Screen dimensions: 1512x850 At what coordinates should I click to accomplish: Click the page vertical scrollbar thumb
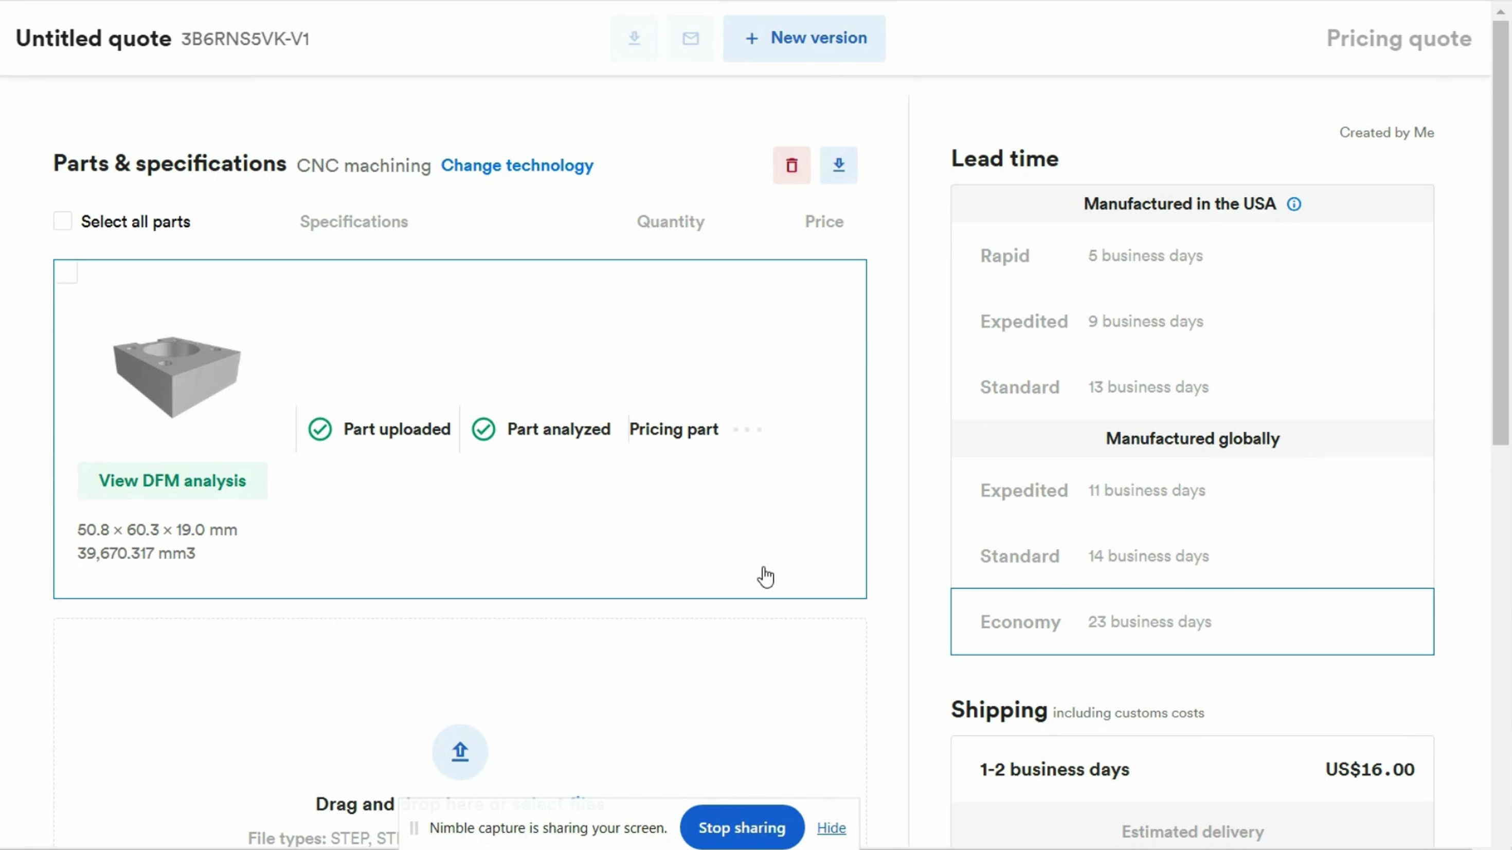tap(1500, 233)
